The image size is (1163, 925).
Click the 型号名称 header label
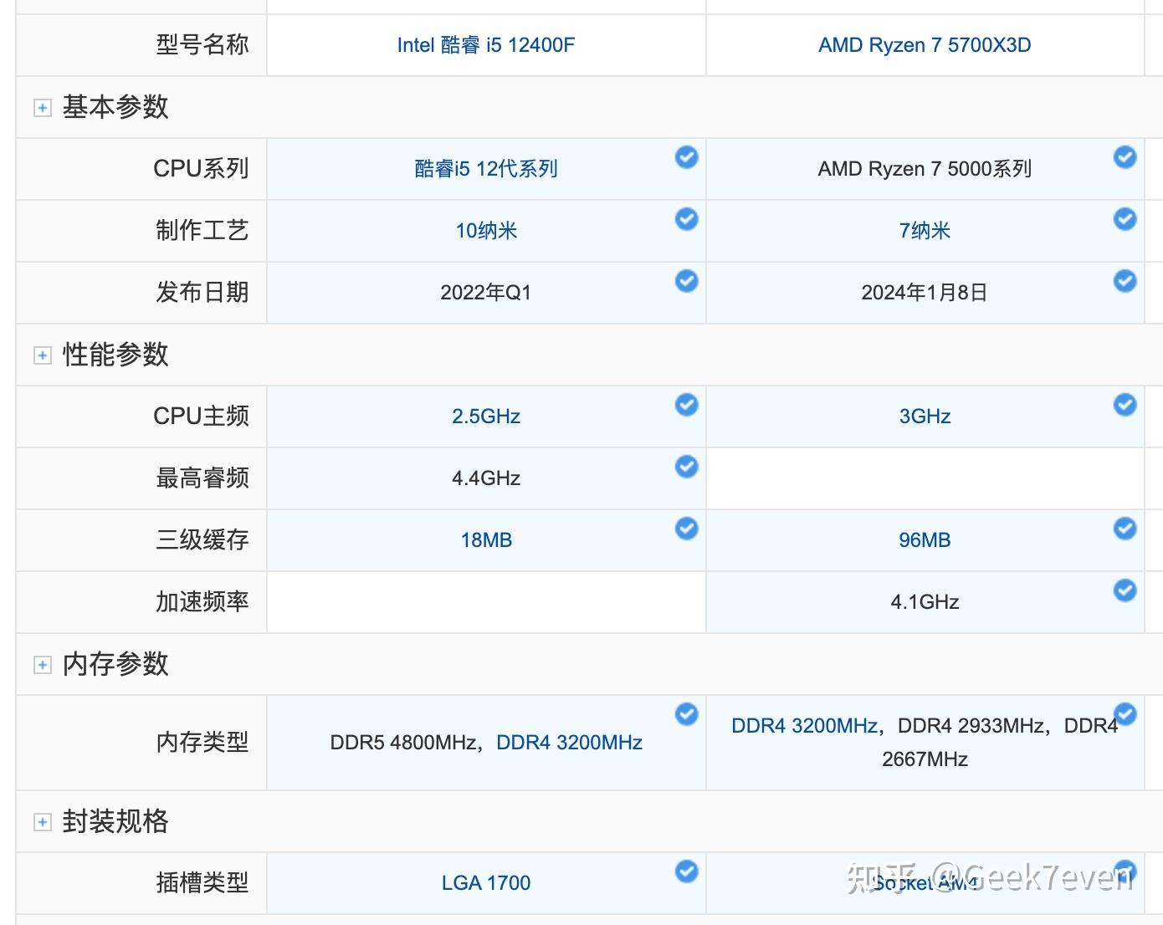pos(202,45)
